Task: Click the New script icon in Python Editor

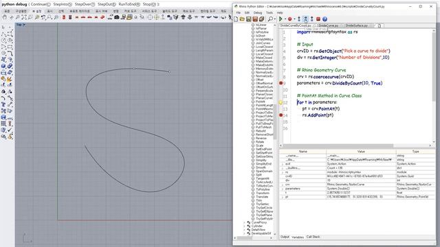Action: tap(236, 19)
